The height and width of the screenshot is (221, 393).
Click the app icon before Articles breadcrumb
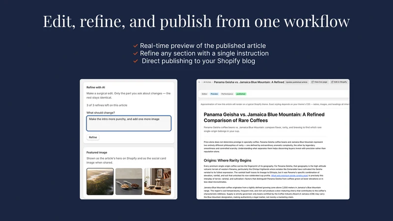[199, 82]
